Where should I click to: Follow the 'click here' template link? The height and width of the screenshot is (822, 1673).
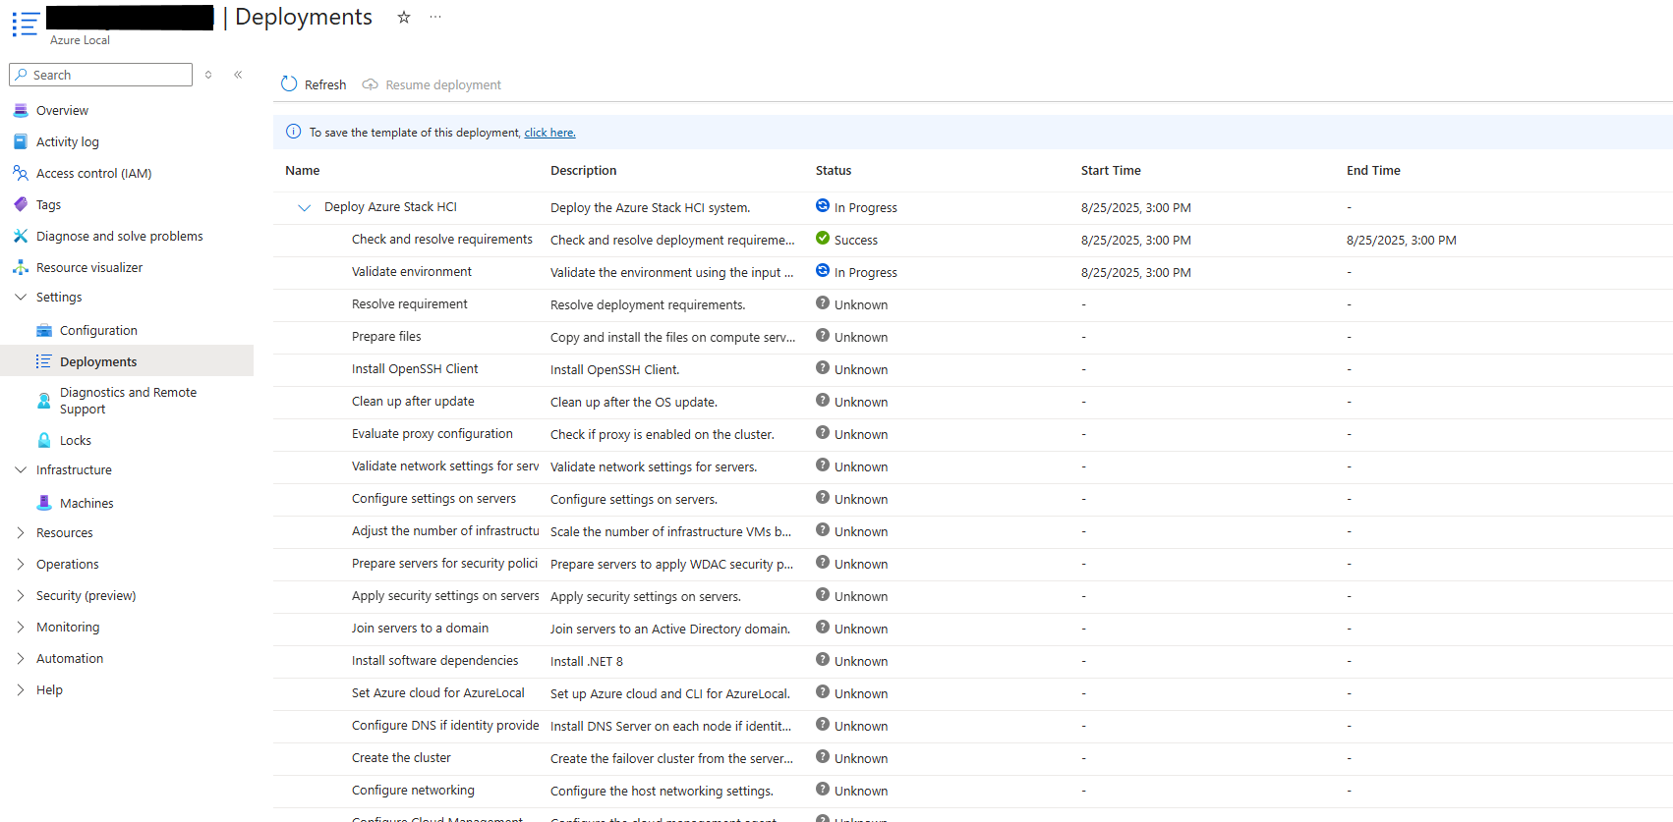click(x=549, y=133)
